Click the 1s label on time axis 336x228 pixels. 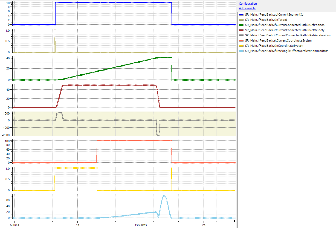[78, 225]
